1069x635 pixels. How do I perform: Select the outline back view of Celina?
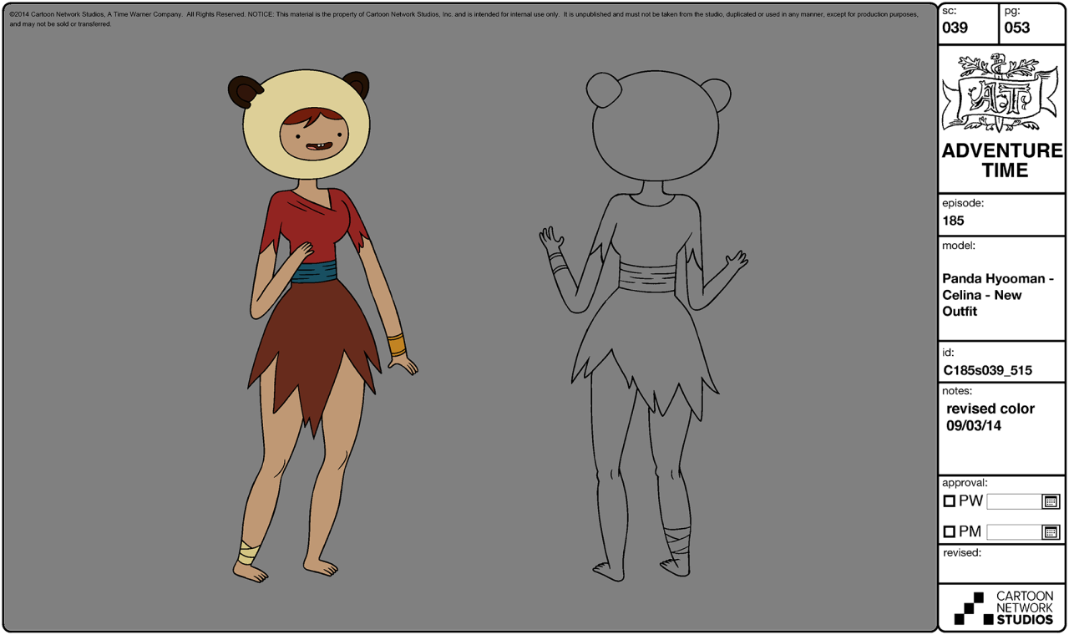click(643, 327)
